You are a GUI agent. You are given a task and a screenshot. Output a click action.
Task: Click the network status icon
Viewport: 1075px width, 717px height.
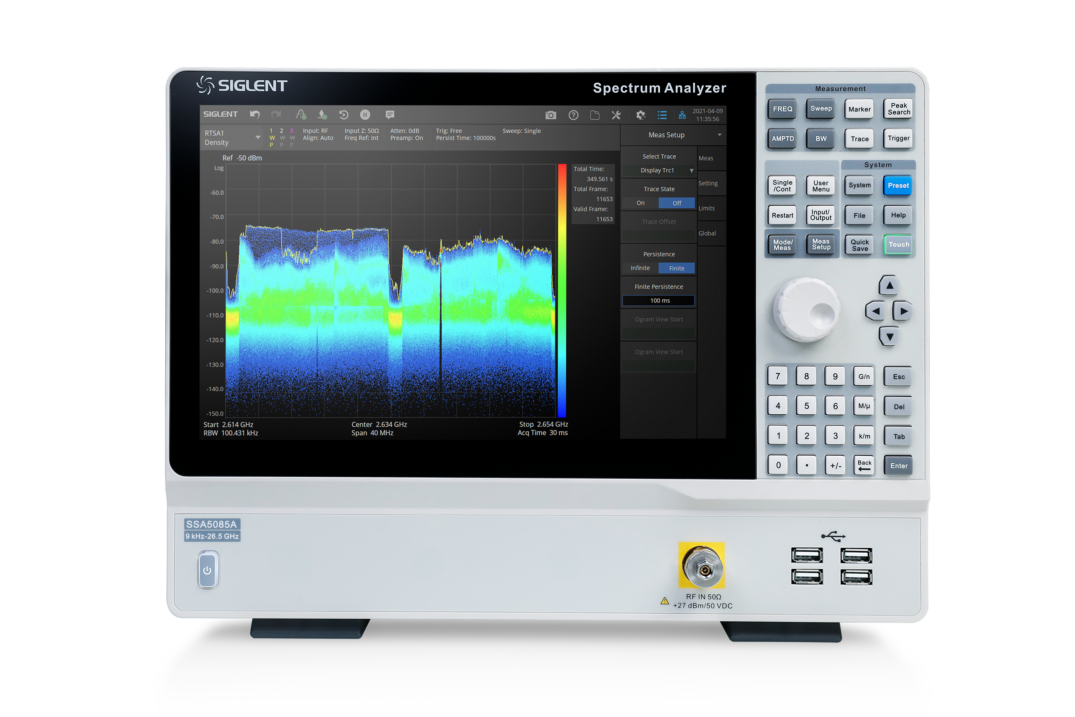pyautogui.click(x=682, y=115)
